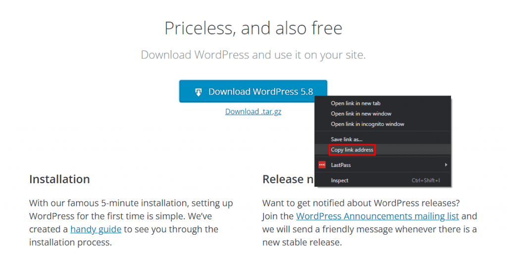Click the Priceless, and also free heading
The width and height of the screenshot is (507, 259).
(253, 28)
